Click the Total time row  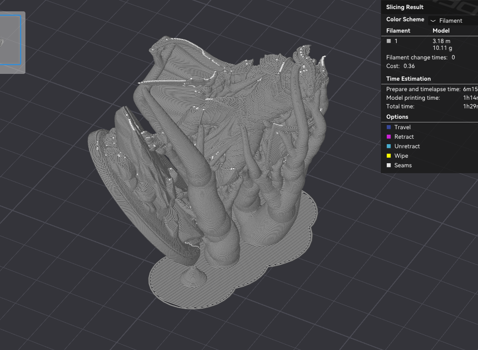point(432,106)
